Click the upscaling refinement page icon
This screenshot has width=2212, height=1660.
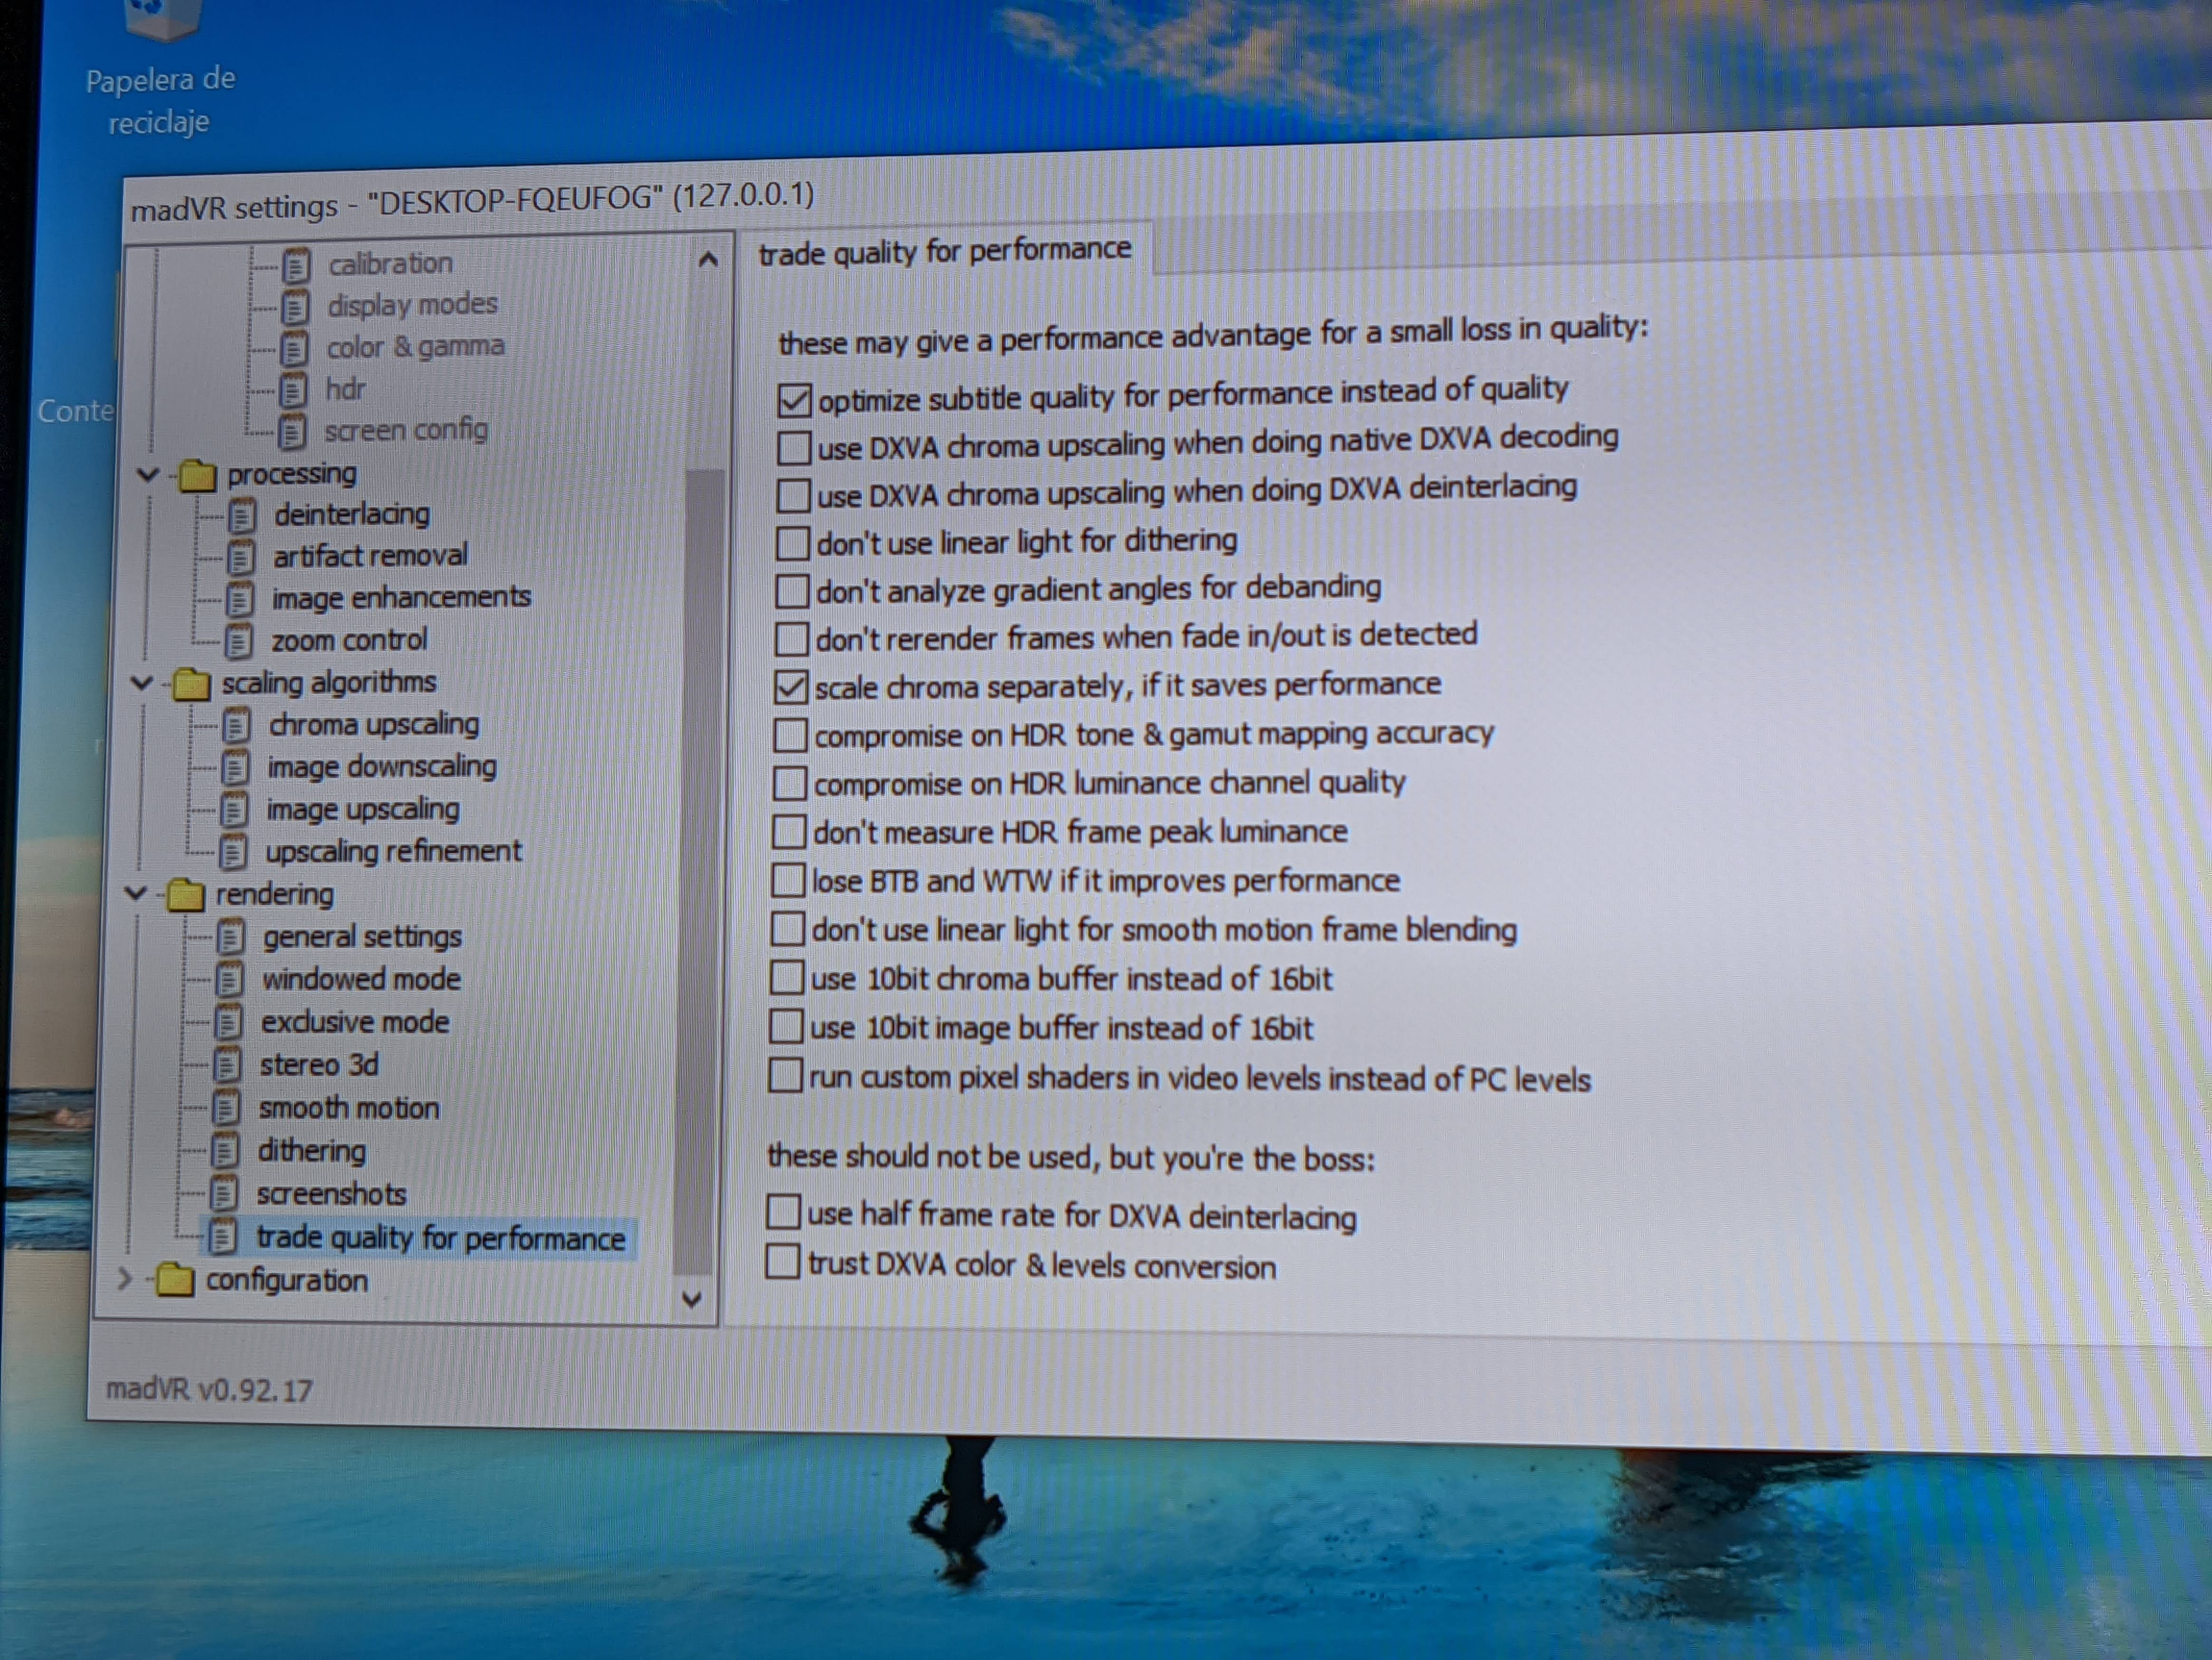point(233,853)
